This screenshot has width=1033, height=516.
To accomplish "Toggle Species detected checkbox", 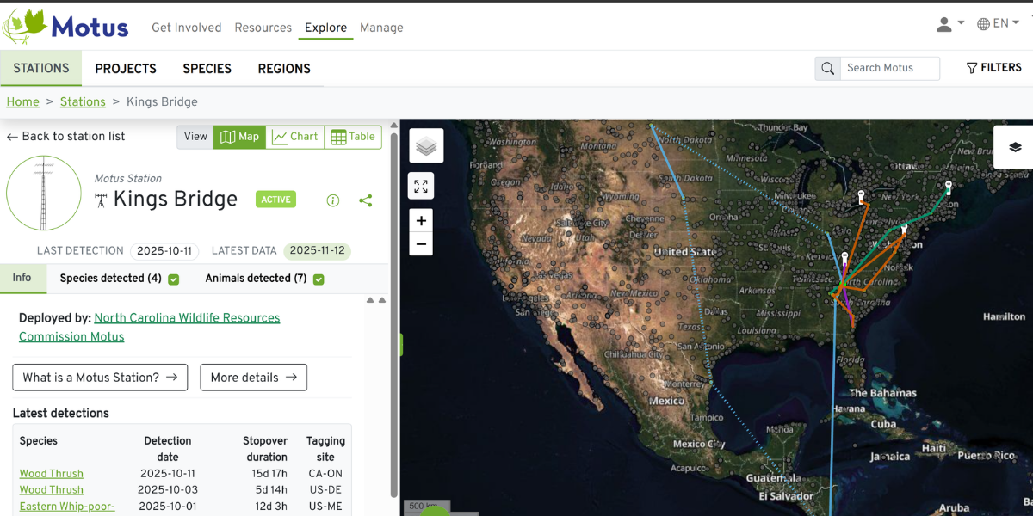I will click(174, 279).
